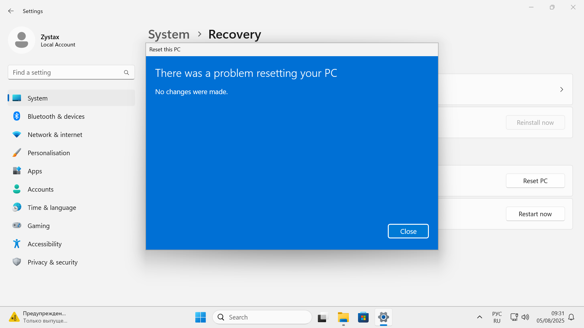Screen dimensions: 584x328
Task: Navigate to System in the breadcrumb
Action: tap(169, 35)
